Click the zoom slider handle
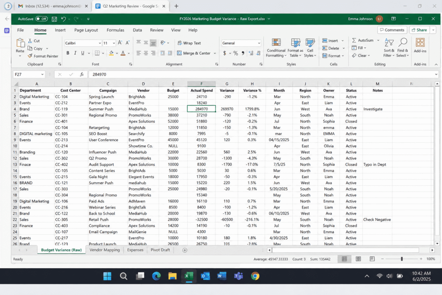The height and width of the screenshot is (295, 442). click(x=402, y=259)
